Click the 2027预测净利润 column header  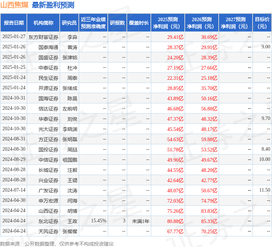pos(236,23)
